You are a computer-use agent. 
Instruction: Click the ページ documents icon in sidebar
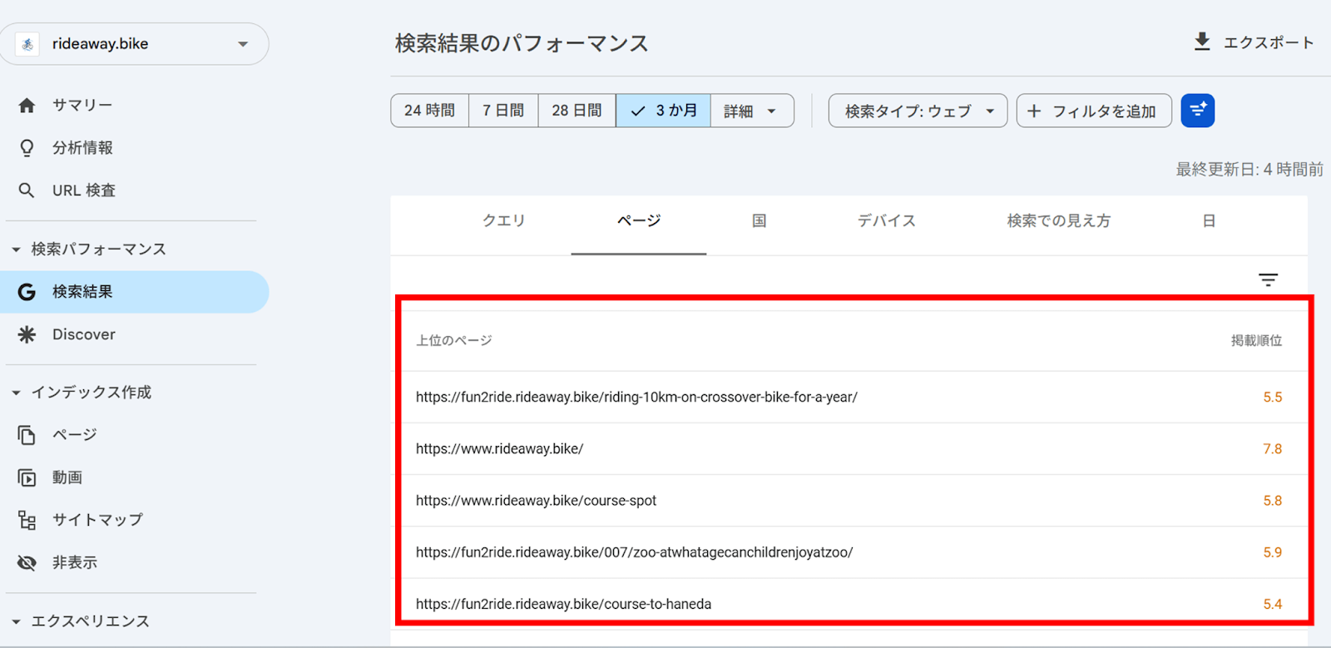[27, 435]
